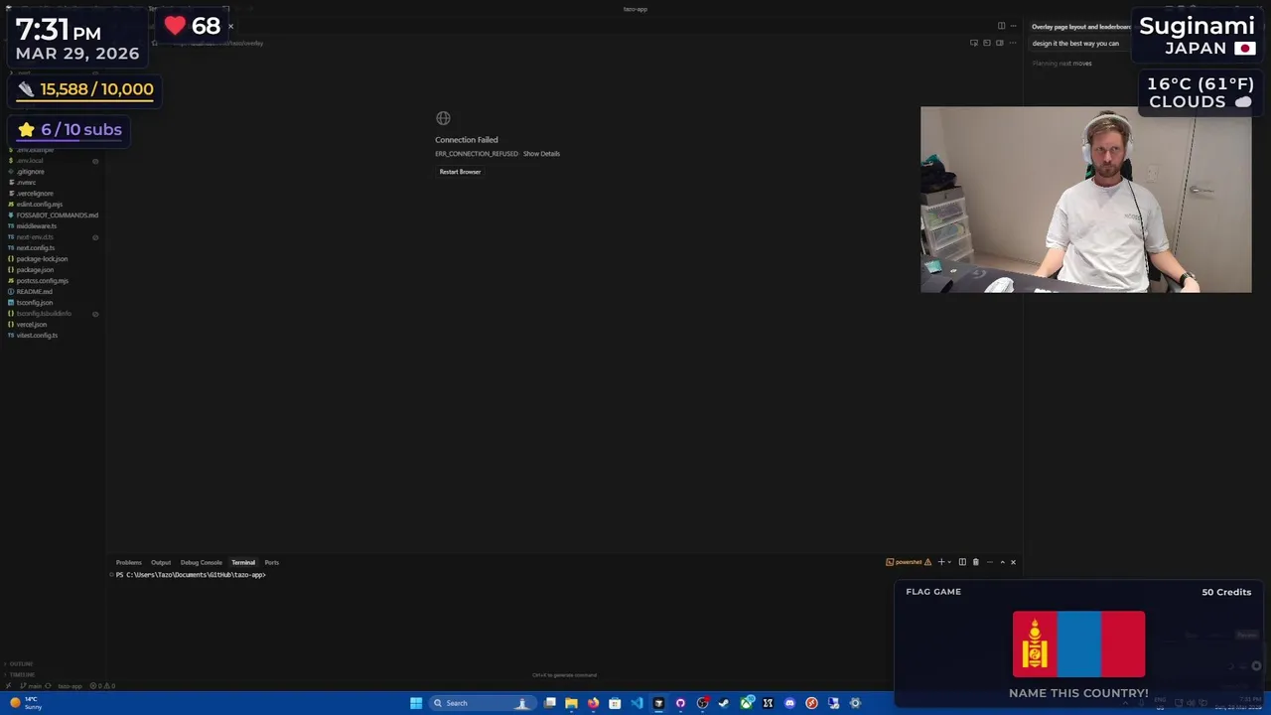Open eslint.config.mjs in explorer
This screenshot has width=1271, height=715.
(39, 205)
